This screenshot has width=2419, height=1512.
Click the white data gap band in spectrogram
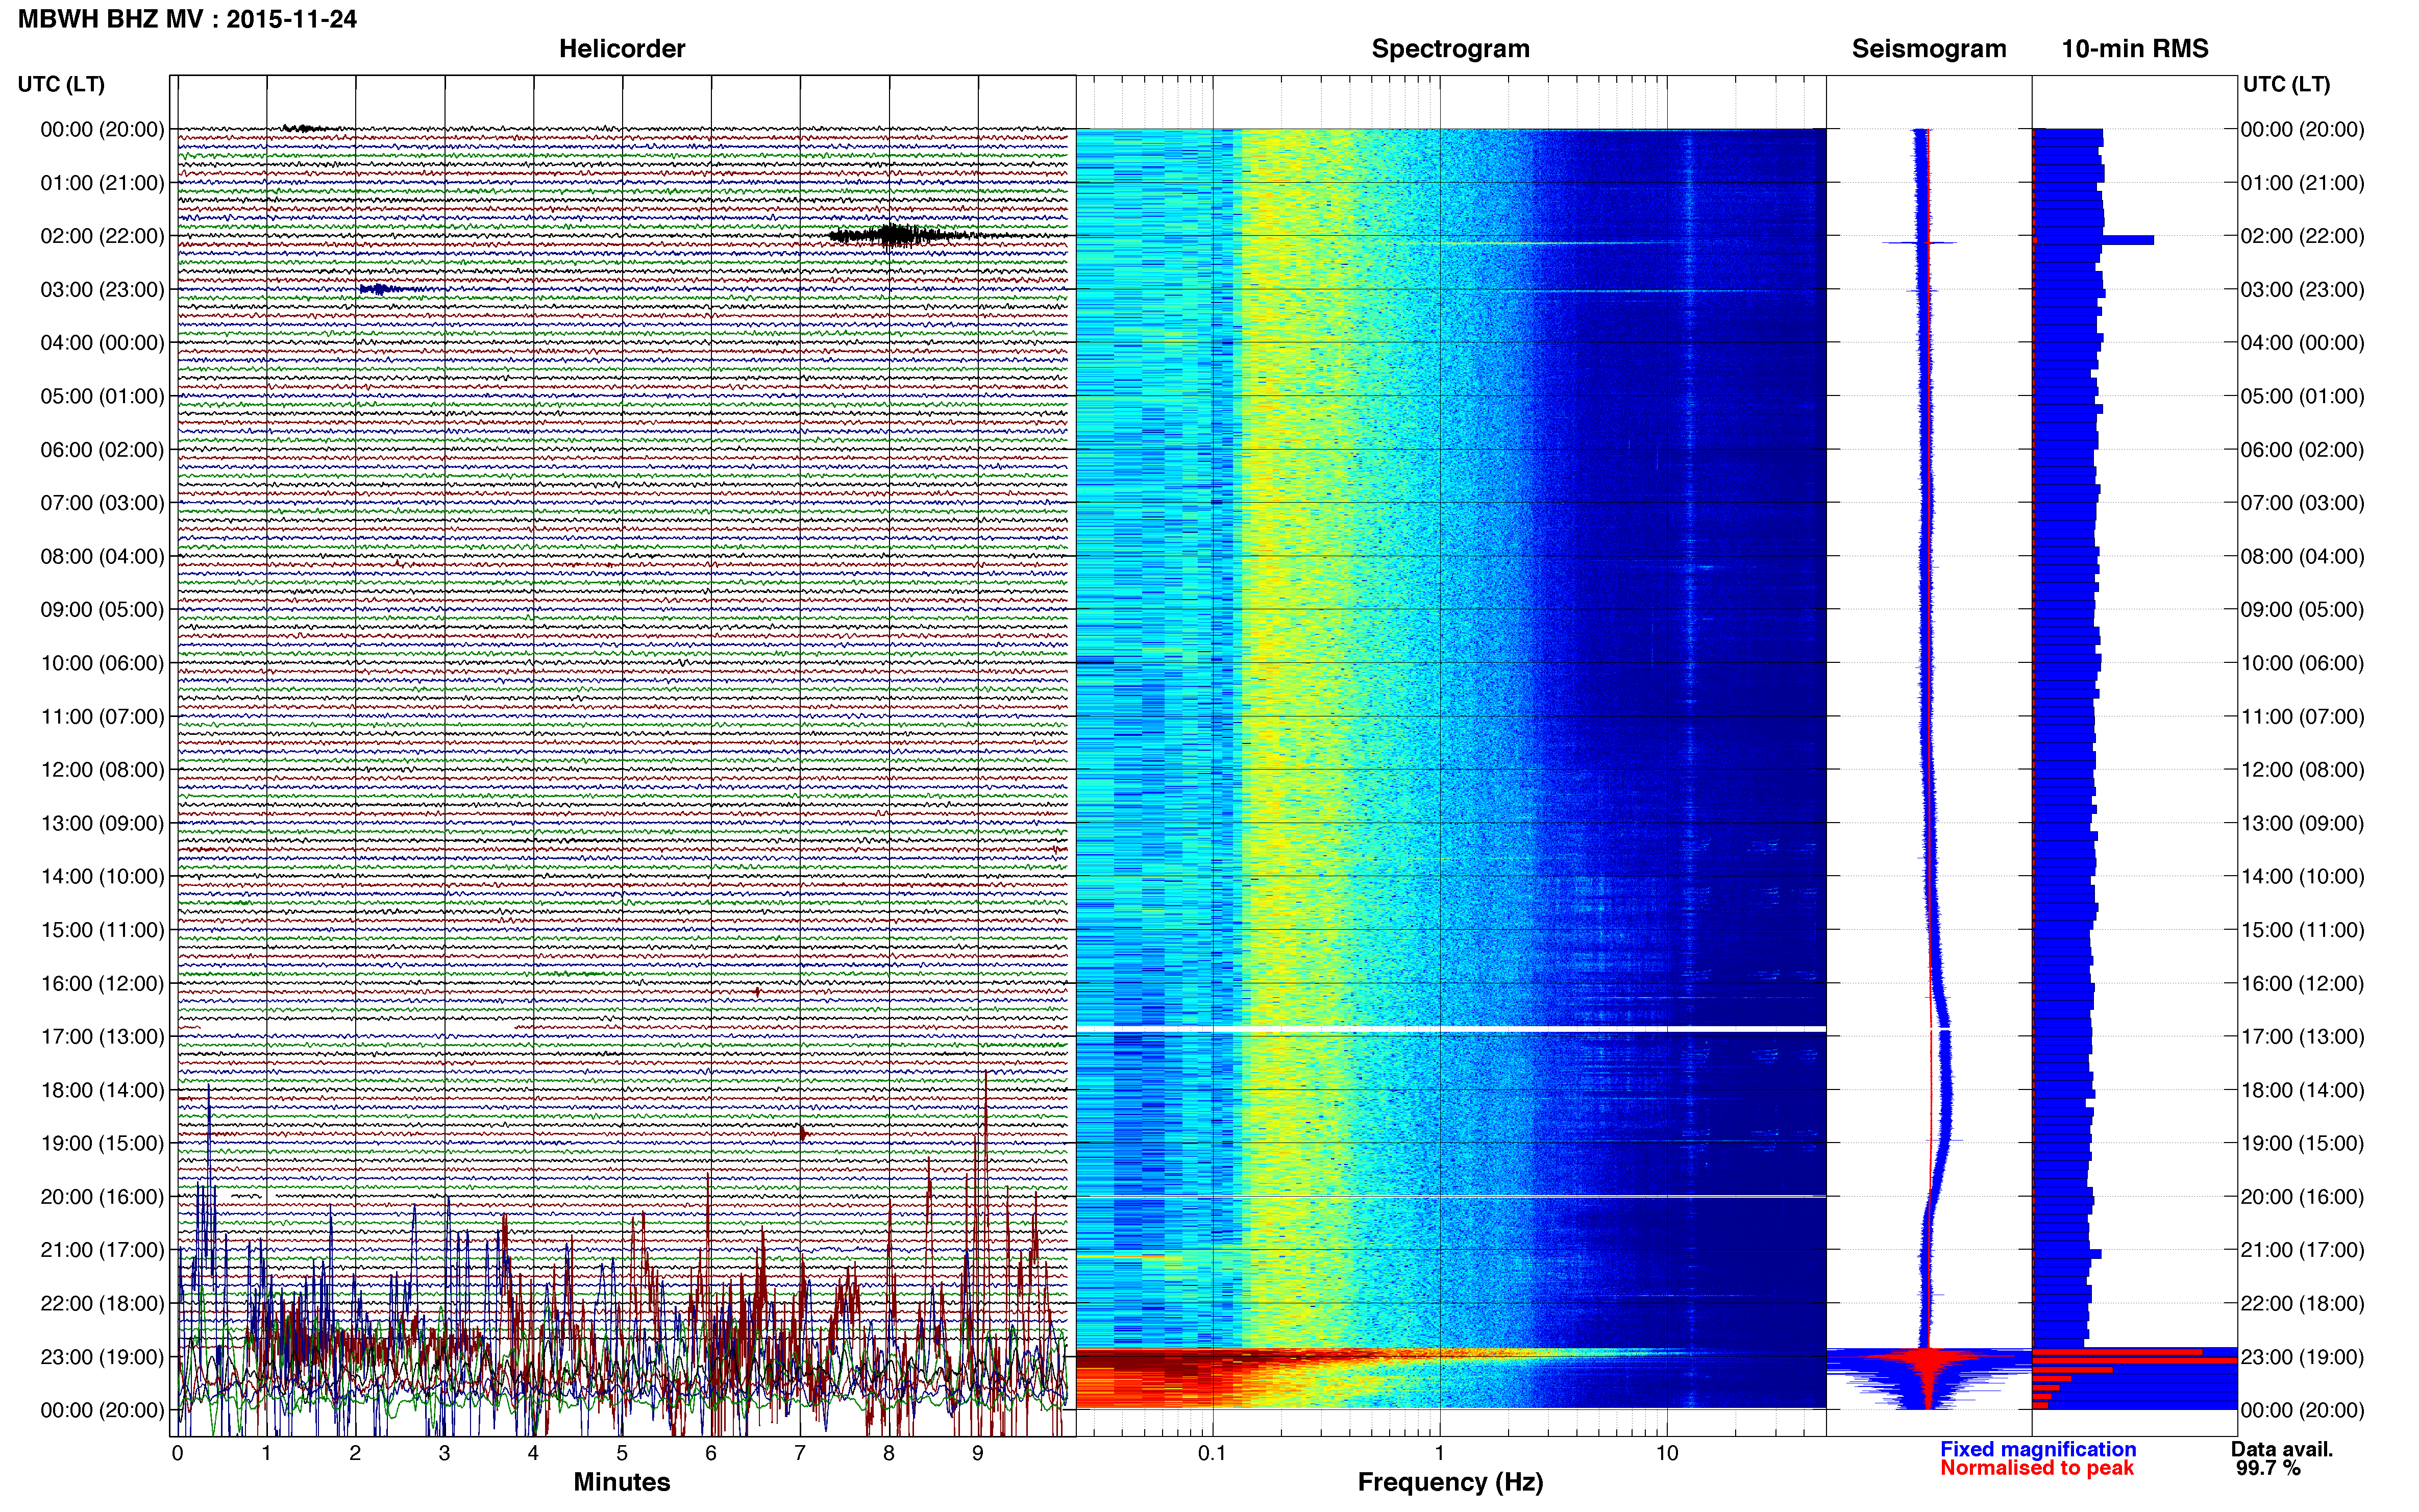1451,1028
